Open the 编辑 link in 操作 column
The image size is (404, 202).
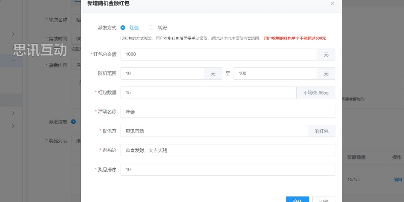point(397,179)
